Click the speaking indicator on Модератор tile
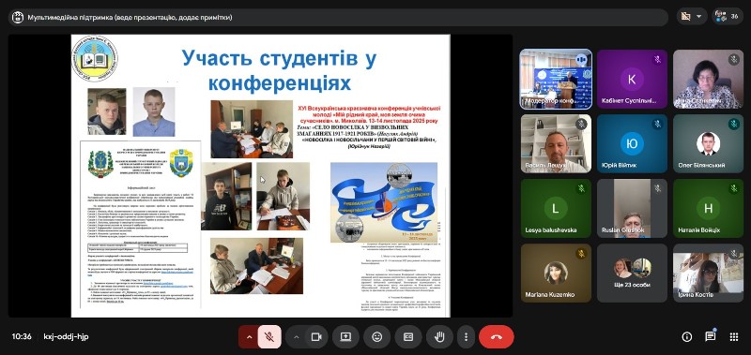 (x=581, y=59)
